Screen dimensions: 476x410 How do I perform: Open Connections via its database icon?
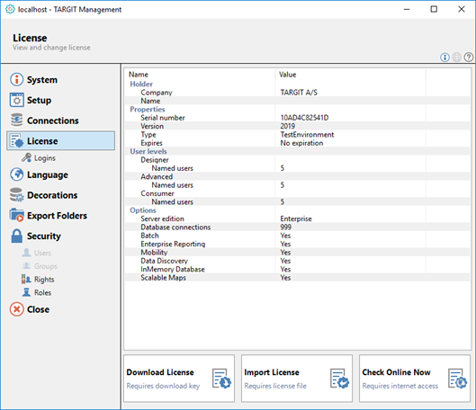coord(16,120)
